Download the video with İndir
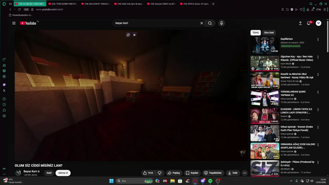329x185 pixels. coord(233,173)
